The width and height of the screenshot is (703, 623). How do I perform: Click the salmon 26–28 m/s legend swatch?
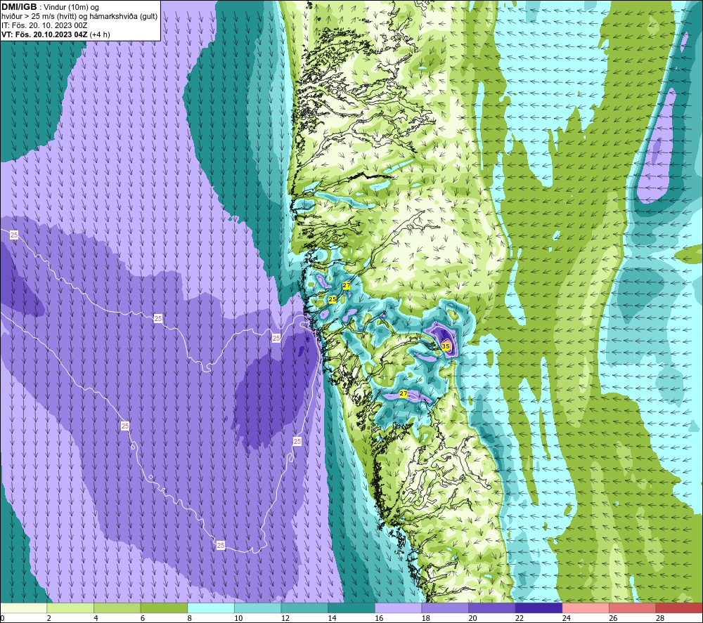tap(632, 608)
